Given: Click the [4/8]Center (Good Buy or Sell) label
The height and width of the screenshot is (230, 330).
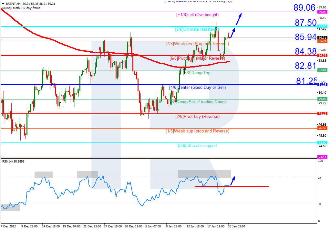Looking at the screenshot, I should (198, 88).
